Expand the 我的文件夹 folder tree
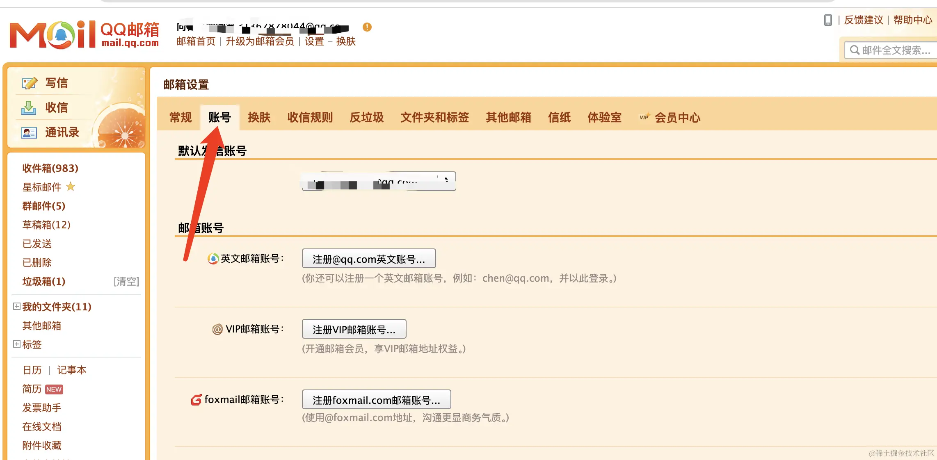Viewport: 937px width, 460px height. pyautogui.click(x=17, y=306)
